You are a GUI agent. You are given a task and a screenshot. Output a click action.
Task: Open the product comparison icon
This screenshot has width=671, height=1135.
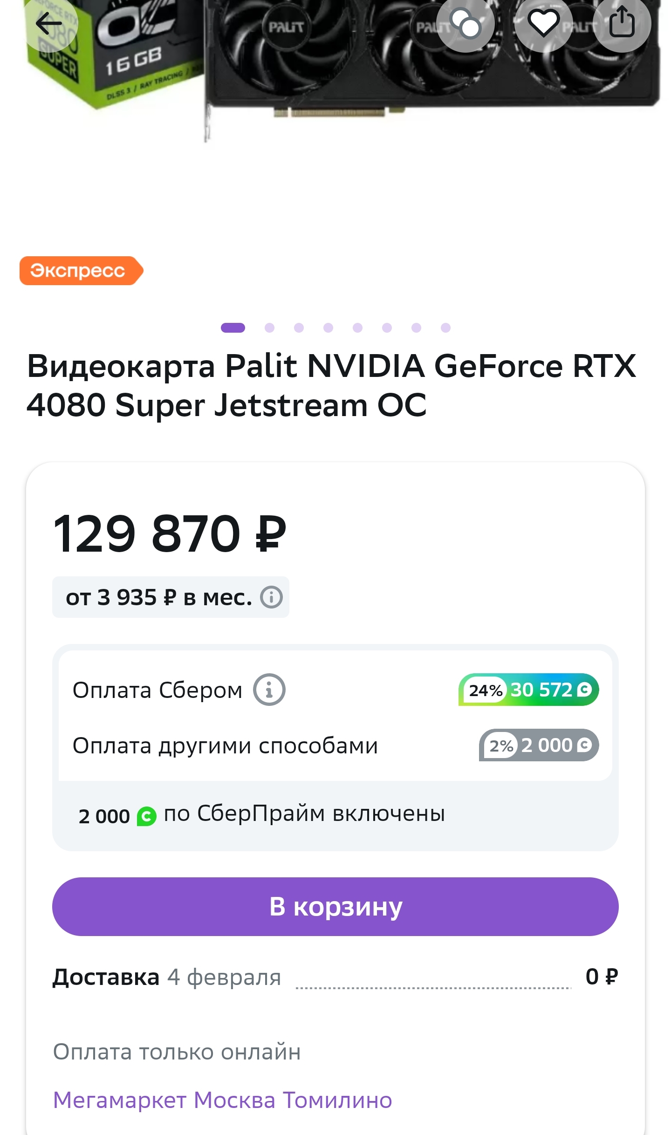point(465,23)
